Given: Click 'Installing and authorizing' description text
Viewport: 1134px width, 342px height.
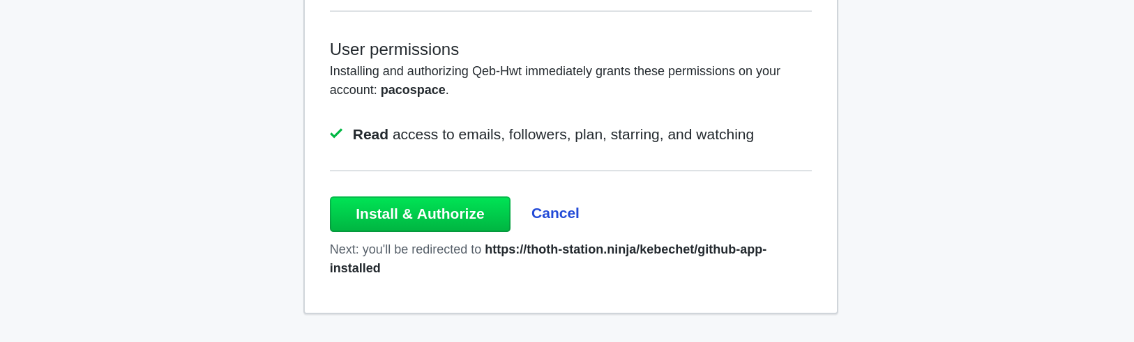Looking at the screenshot, I should click(x=399, y=71).
